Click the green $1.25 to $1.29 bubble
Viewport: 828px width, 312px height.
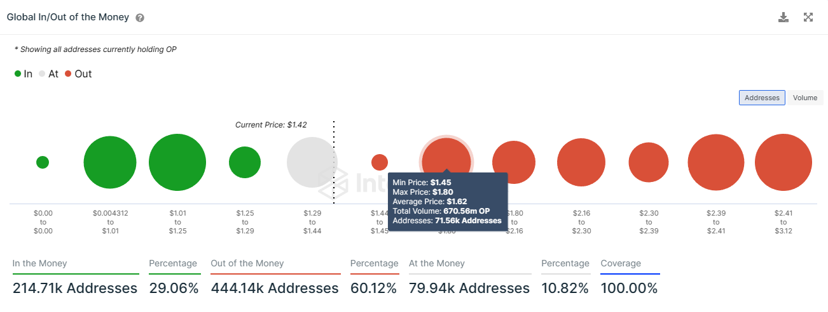(x=245, y=162)
